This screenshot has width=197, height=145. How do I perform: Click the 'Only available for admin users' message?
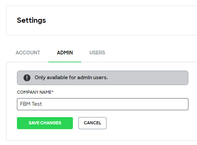(x=71, y=77)
